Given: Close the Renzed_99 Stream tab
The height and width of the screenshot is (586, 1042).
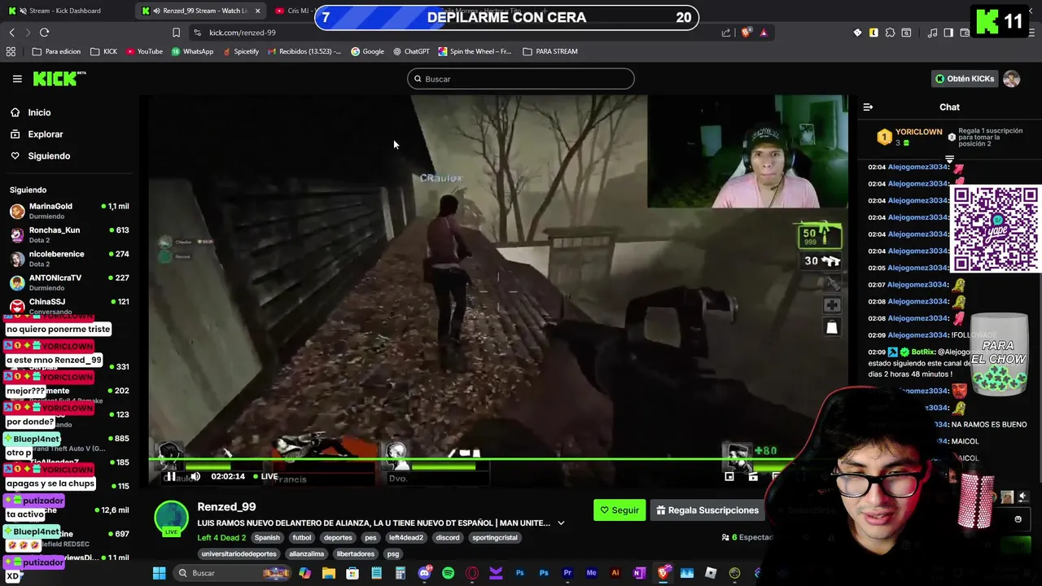Looking at the screenshot, I should [258, 11].
